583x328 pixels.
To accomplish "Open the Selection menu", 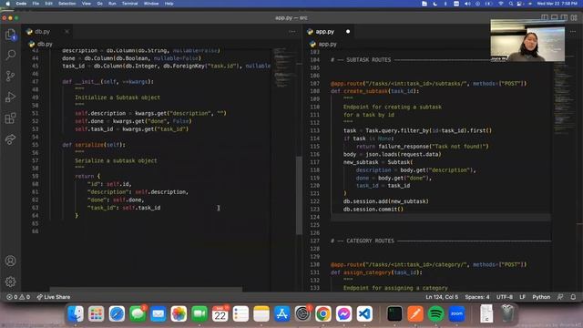I will [x=67, y=4].
